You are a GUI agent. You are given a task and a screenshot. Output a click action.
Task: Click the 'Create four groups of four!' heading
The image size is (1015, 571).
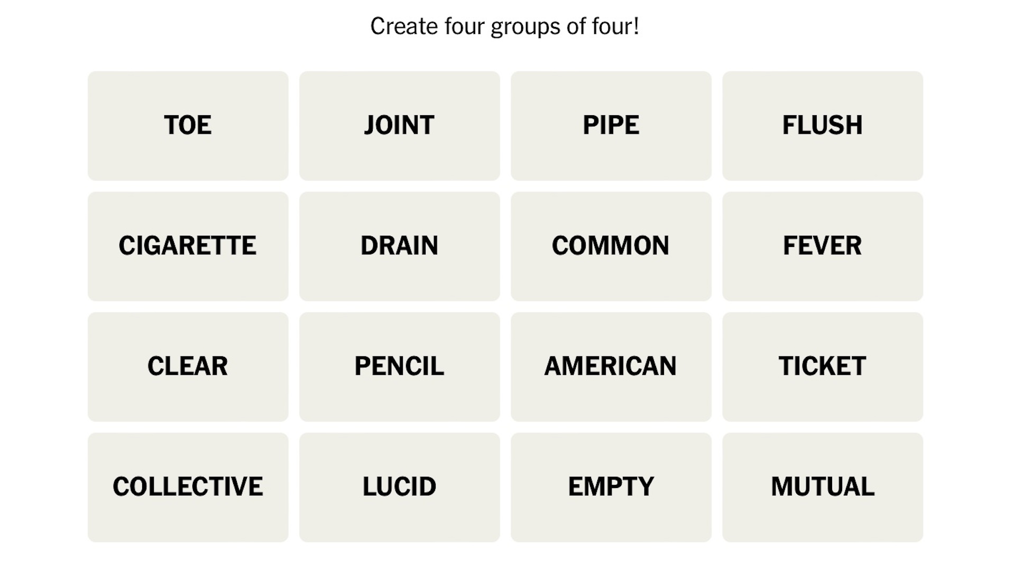(x=505, y=26)
